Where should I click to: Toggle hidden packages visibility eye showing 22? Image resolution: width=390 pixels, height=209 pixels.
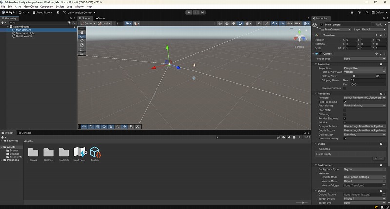pyautogui.click(x=307, y=137)
